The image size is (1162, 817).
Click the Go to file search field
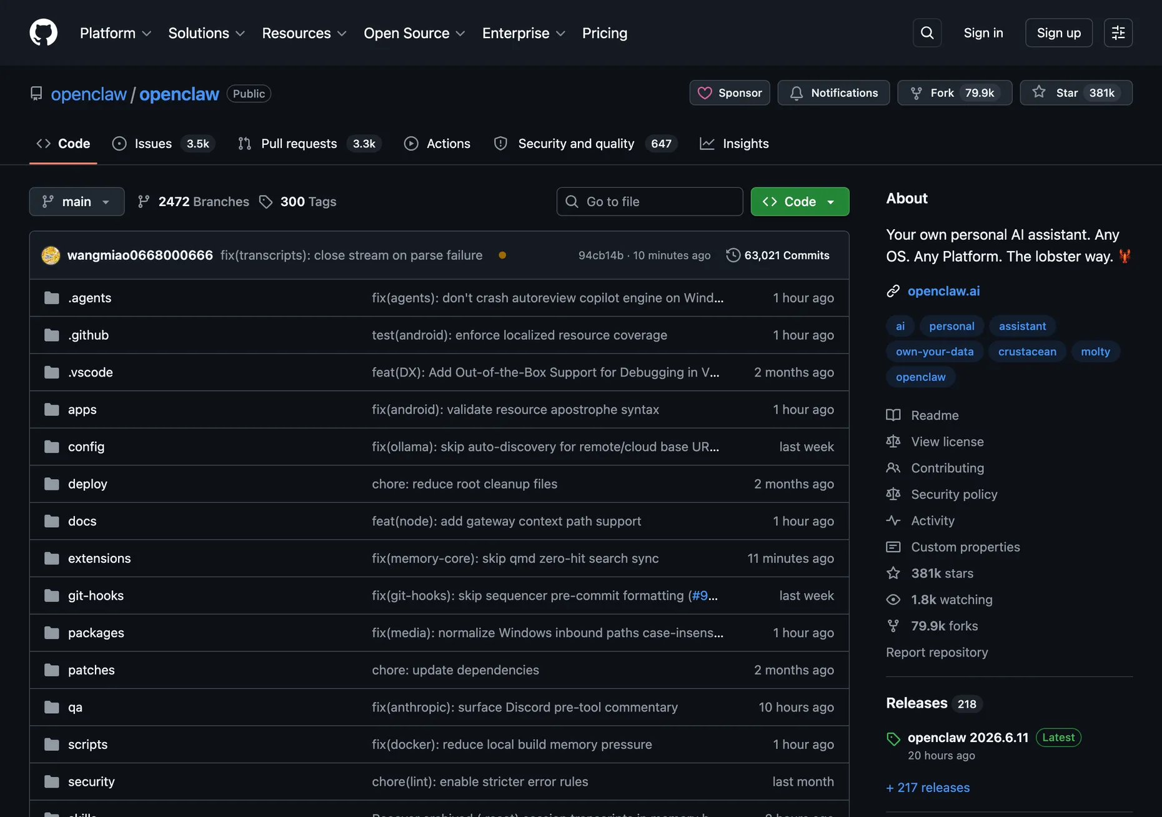[x=650, y=202]
